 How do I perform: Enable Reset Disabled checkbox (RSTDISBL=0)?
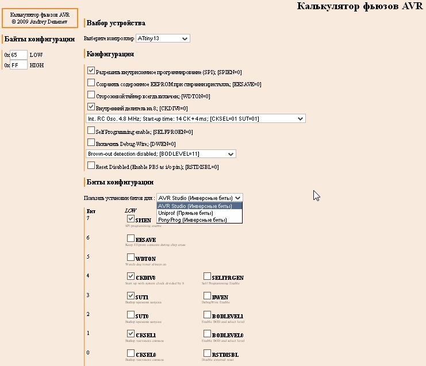click(91, 165)
